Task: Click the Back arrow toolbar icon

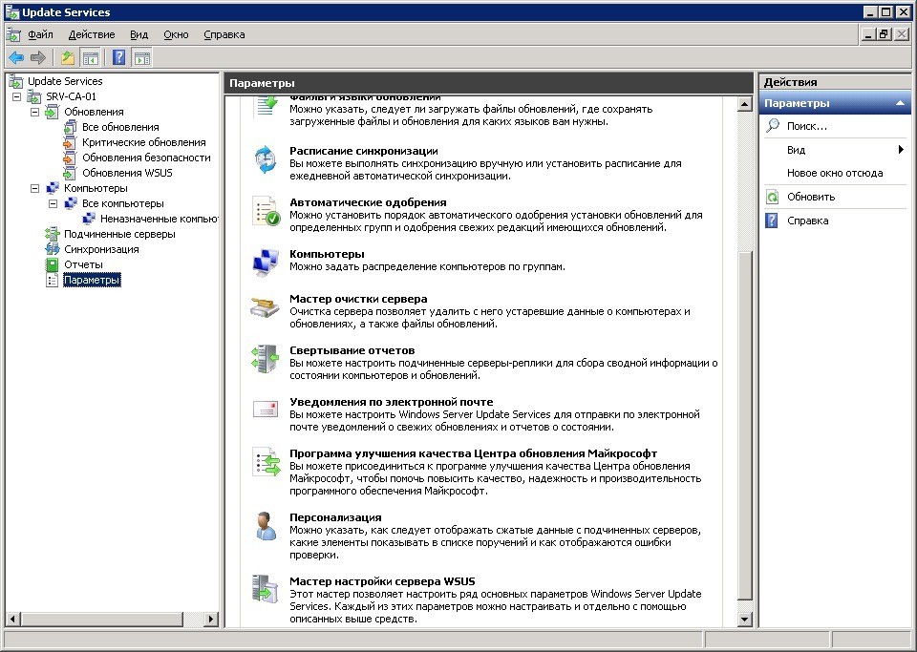Action: (16, 57)
